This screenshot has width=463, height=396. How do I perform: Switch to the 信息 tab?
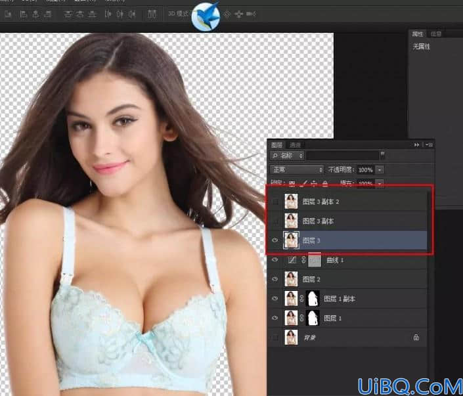436,34
